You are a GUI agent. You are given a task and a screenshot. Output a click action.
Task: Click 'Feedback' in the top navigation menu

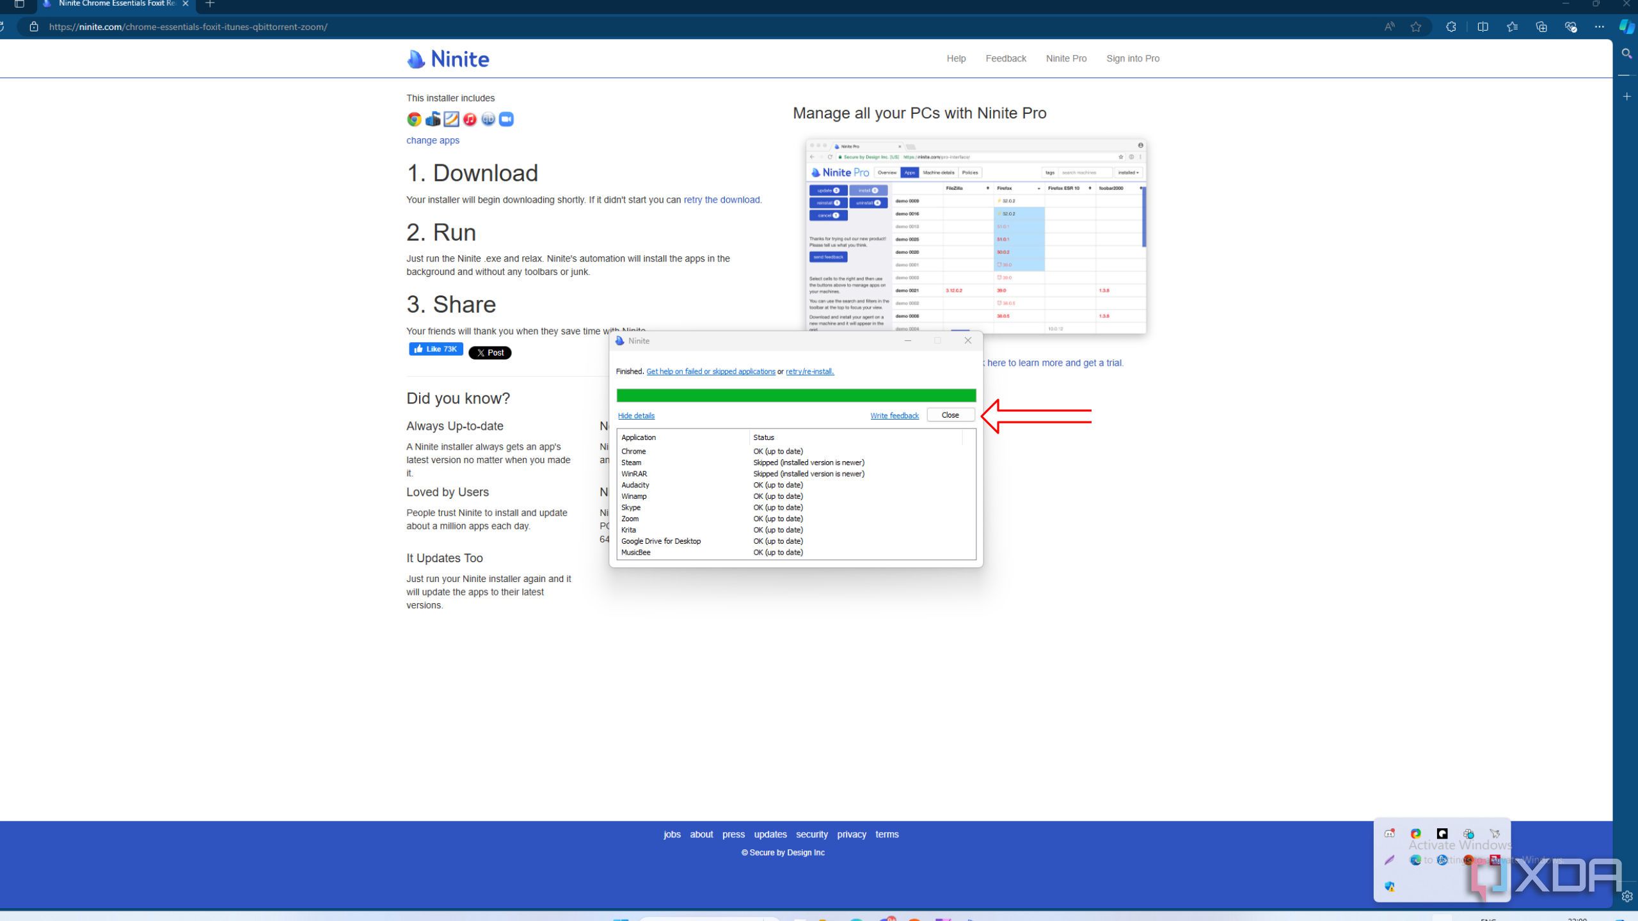click(x=1005, y=58)
